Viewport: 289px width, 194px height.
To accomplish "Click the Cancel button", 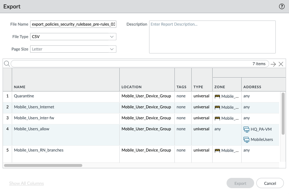I will [270, 183].
